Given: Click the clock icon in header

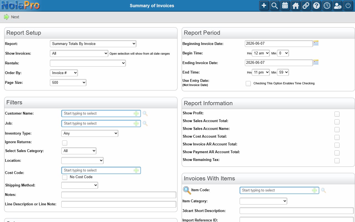Looking at the screenshot, I should tap(327, 6).
